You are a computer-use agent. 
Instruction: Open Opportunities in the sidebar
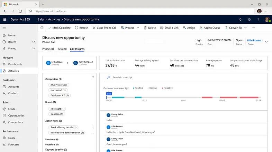(x=19, y=115)
